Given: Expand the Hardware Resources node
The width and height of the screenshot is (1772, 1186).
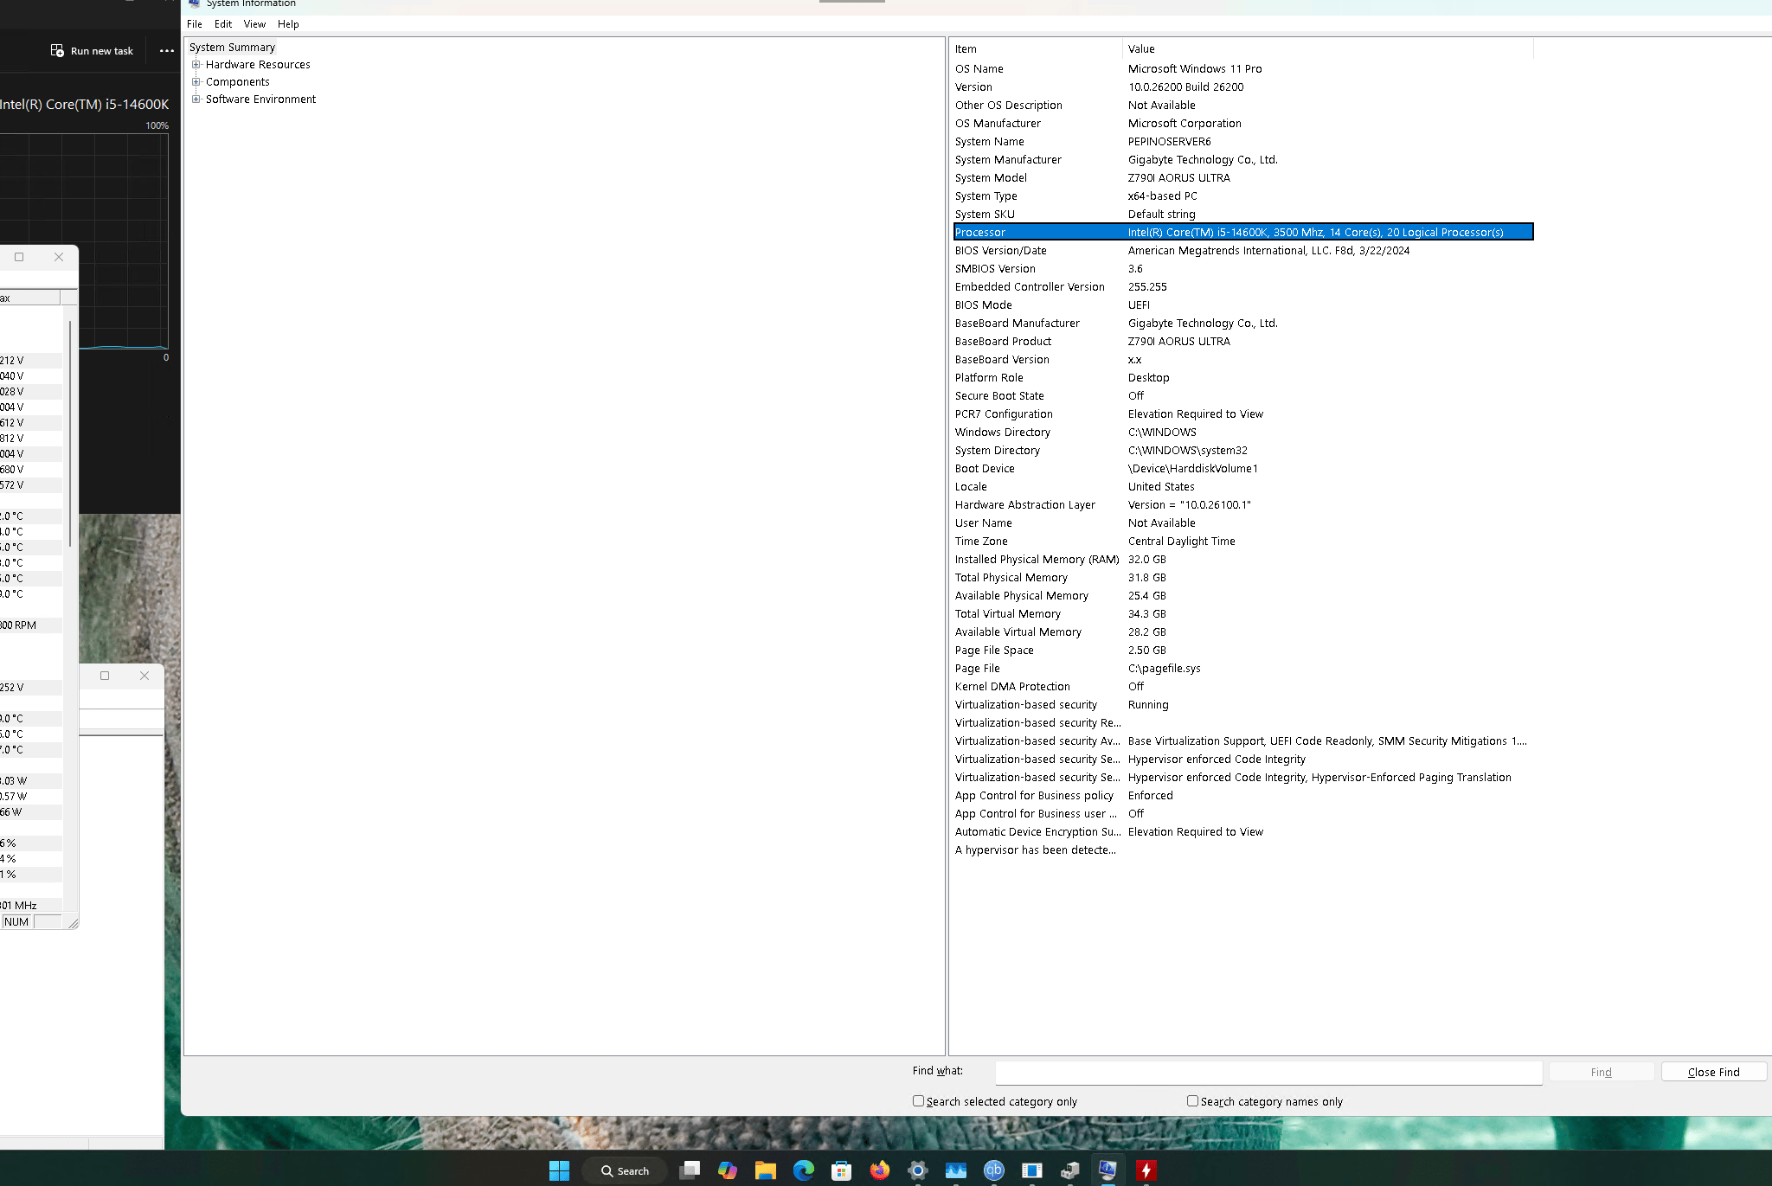Looking at the screenshot, I should pos(196,65).
